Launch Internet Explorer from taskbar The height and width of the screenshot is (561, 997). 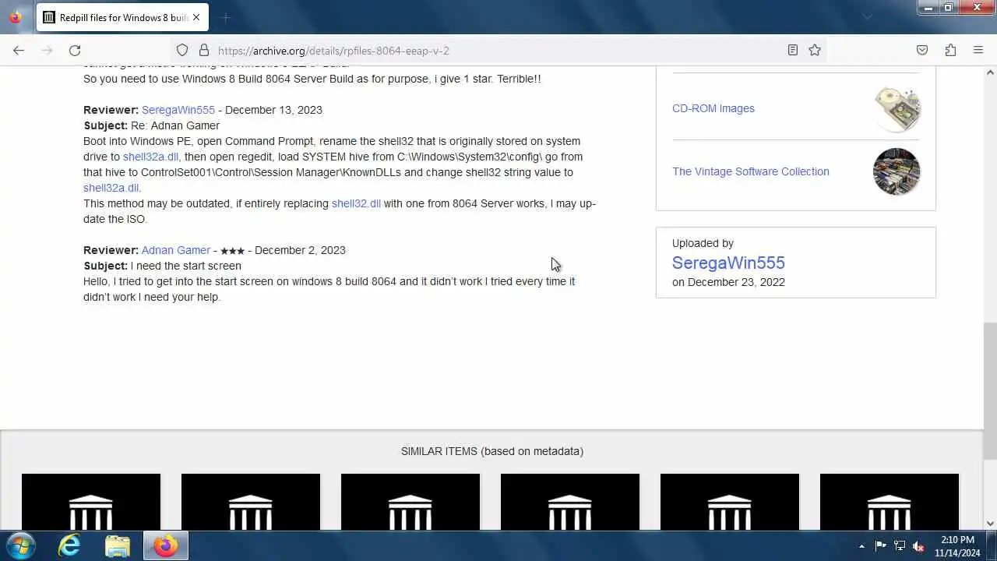(x=70, y=545)
